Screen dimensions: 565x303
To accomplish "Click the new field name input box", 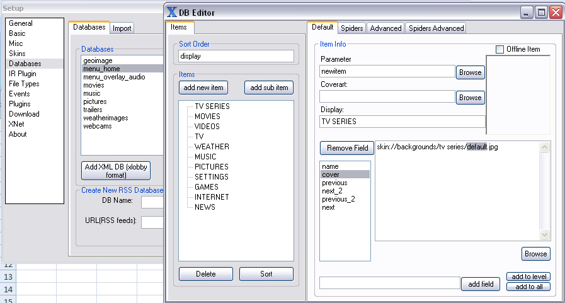I will pyautogui.click(x=390, y=283).
